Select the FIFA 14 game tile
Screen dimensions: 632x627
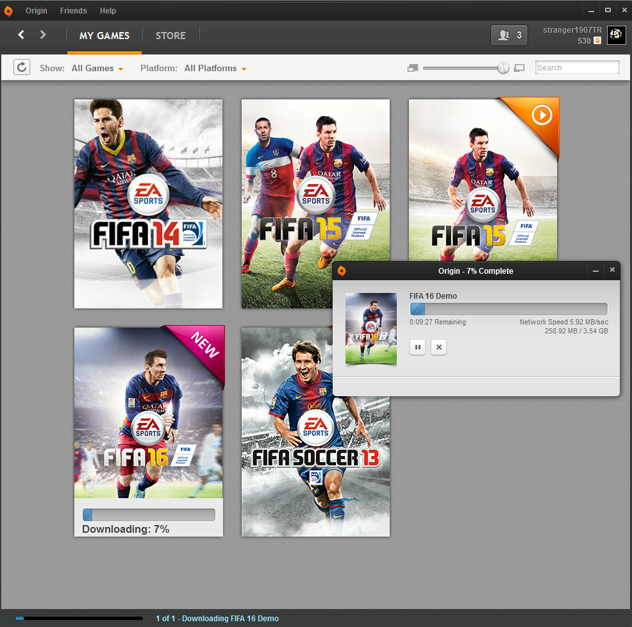click(148, 204)
